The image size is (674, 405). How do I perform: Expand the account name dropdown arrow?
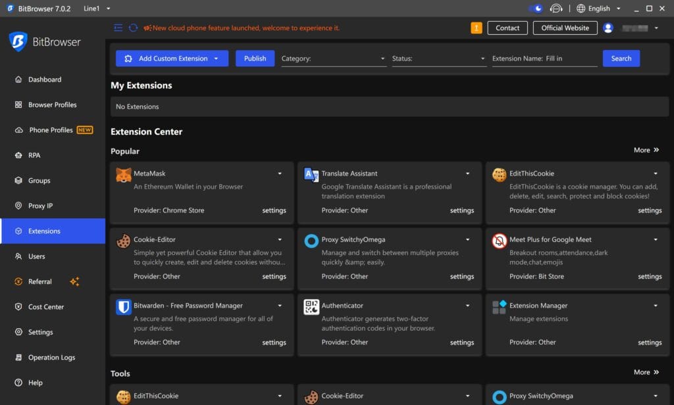click(x=656, y=28)
